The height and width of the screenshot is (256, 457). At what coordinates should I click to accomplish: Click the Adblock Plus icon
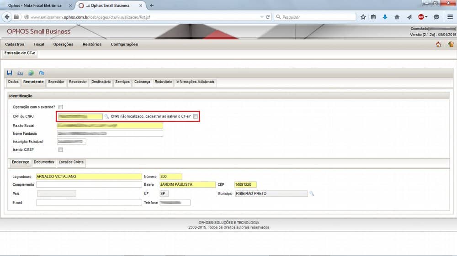point(421,17)
